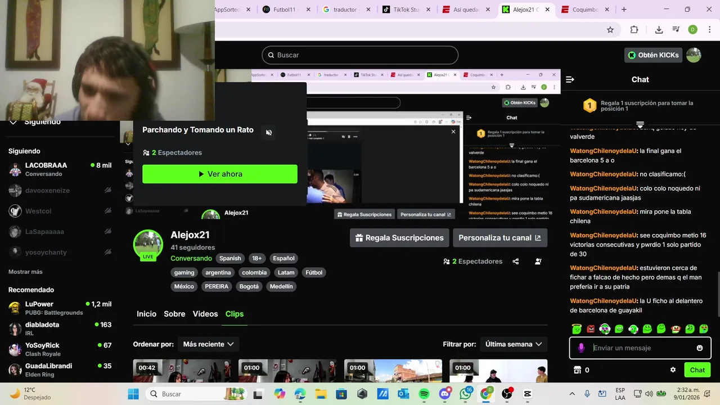The width and height of the screenshot is (720, 405).
Task: Select the Clips tab
Action: pos(235,314)
